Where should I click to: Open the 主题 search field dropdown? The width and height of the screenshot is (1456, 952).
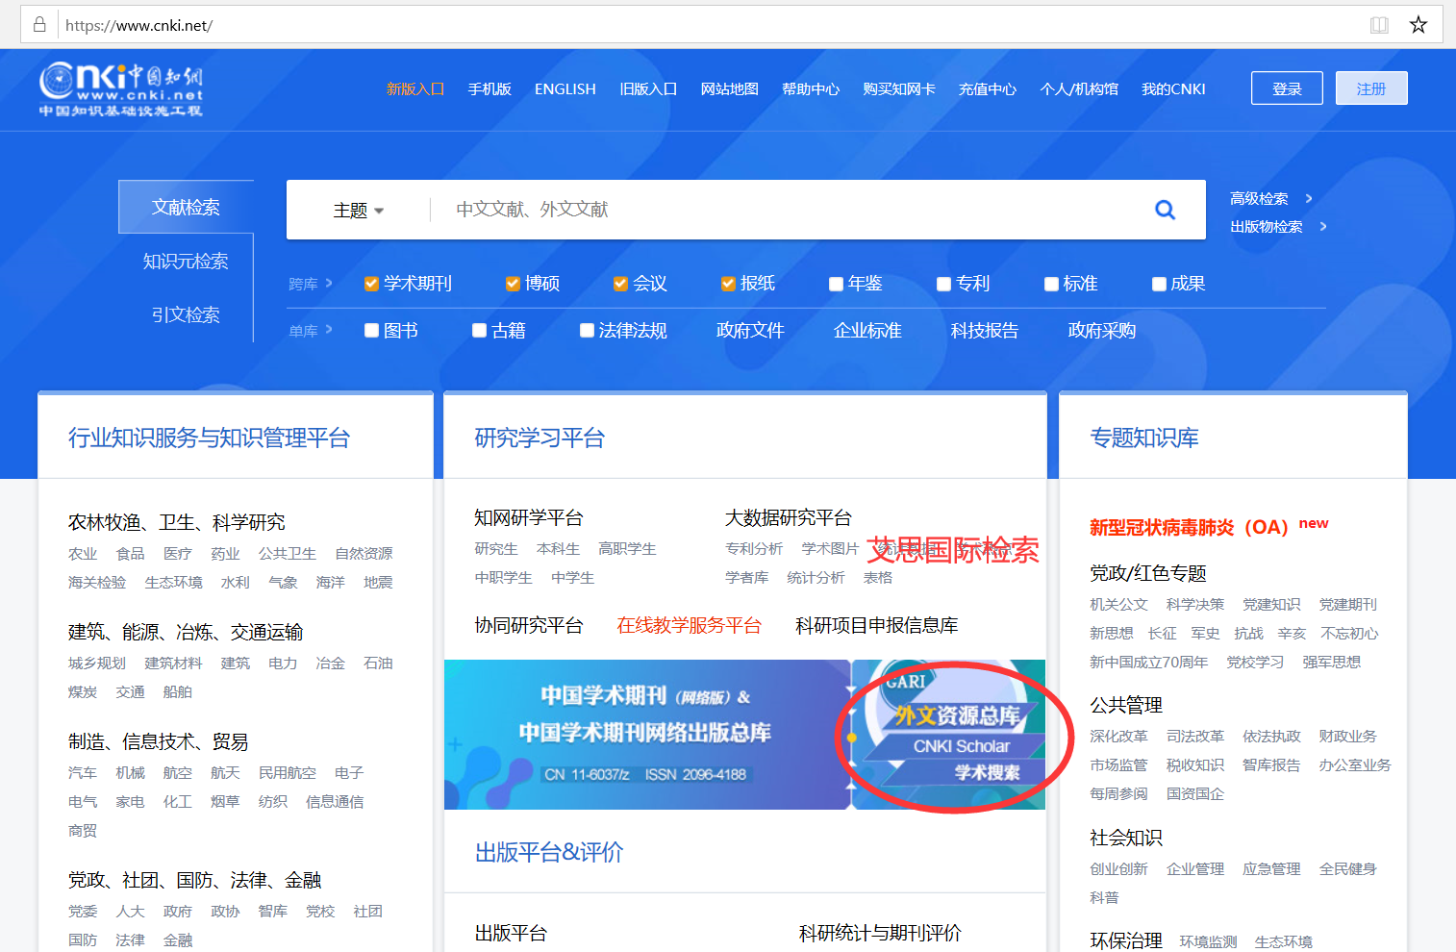tap(358, 211)
